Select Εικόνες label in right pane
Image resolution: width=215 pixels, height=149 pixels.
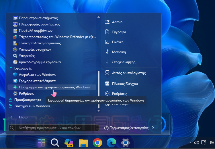point(118,42)
